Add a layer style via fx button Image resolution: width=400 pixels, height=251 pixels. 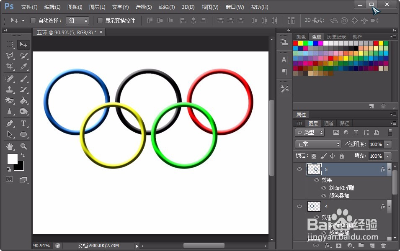click(328, 246)
